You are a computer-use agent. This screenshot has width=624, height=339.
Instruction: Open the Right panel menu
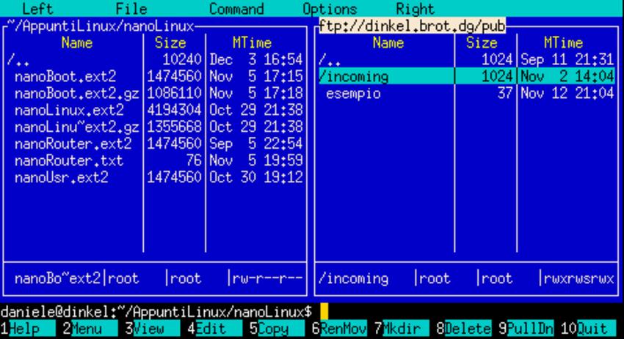click(x=415, y=10)
